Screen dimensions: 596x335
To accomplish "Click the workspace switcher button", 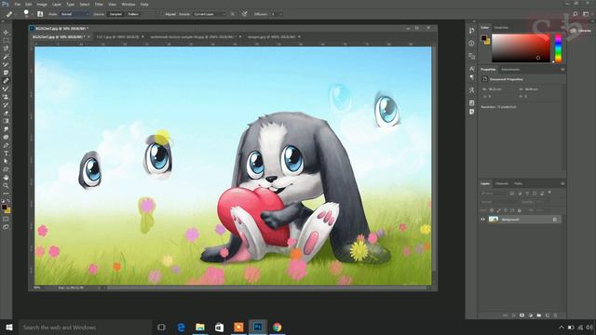I will coord(586,14).
